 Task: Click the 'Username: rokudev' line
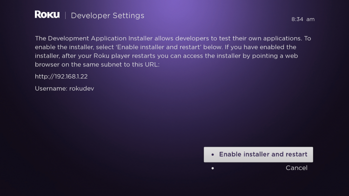[x=65, y=88]
